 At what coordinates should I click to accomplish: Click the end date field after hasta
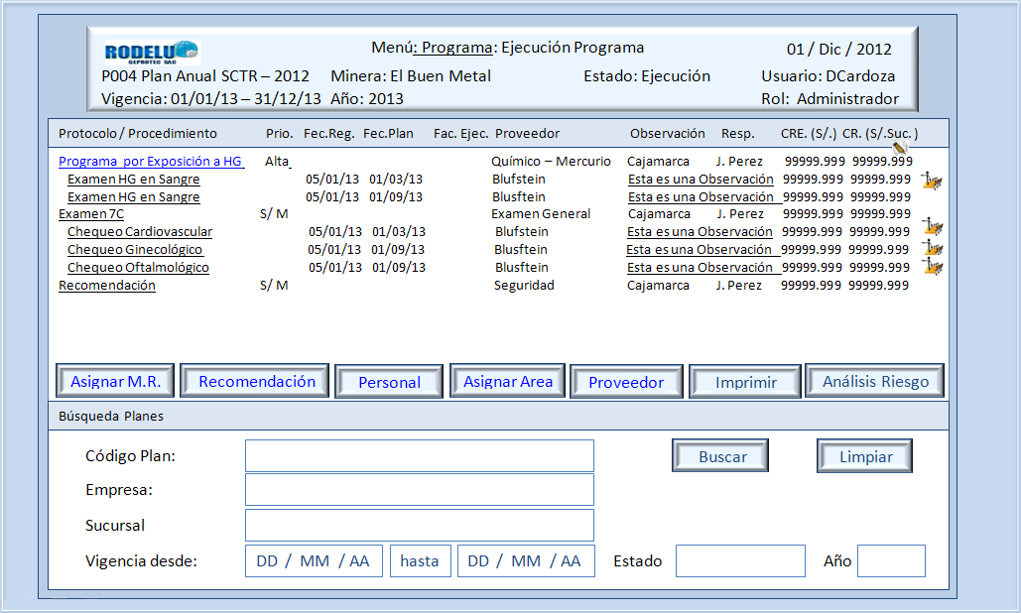coord(526,561)
